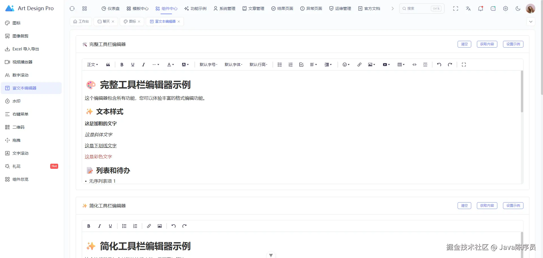The width and height of the screenshot is (543, 258).
Task: Insert a code block
Action: pos(414,65)
